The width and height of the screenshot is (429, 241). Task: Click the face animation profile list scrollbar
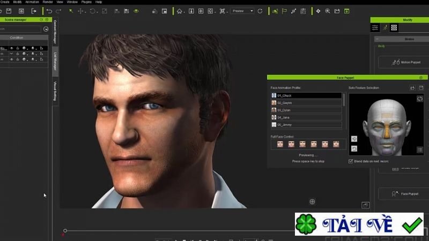pos(344,100)
